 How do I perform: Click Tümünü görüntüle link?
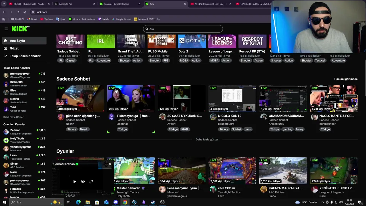[346, 79]
